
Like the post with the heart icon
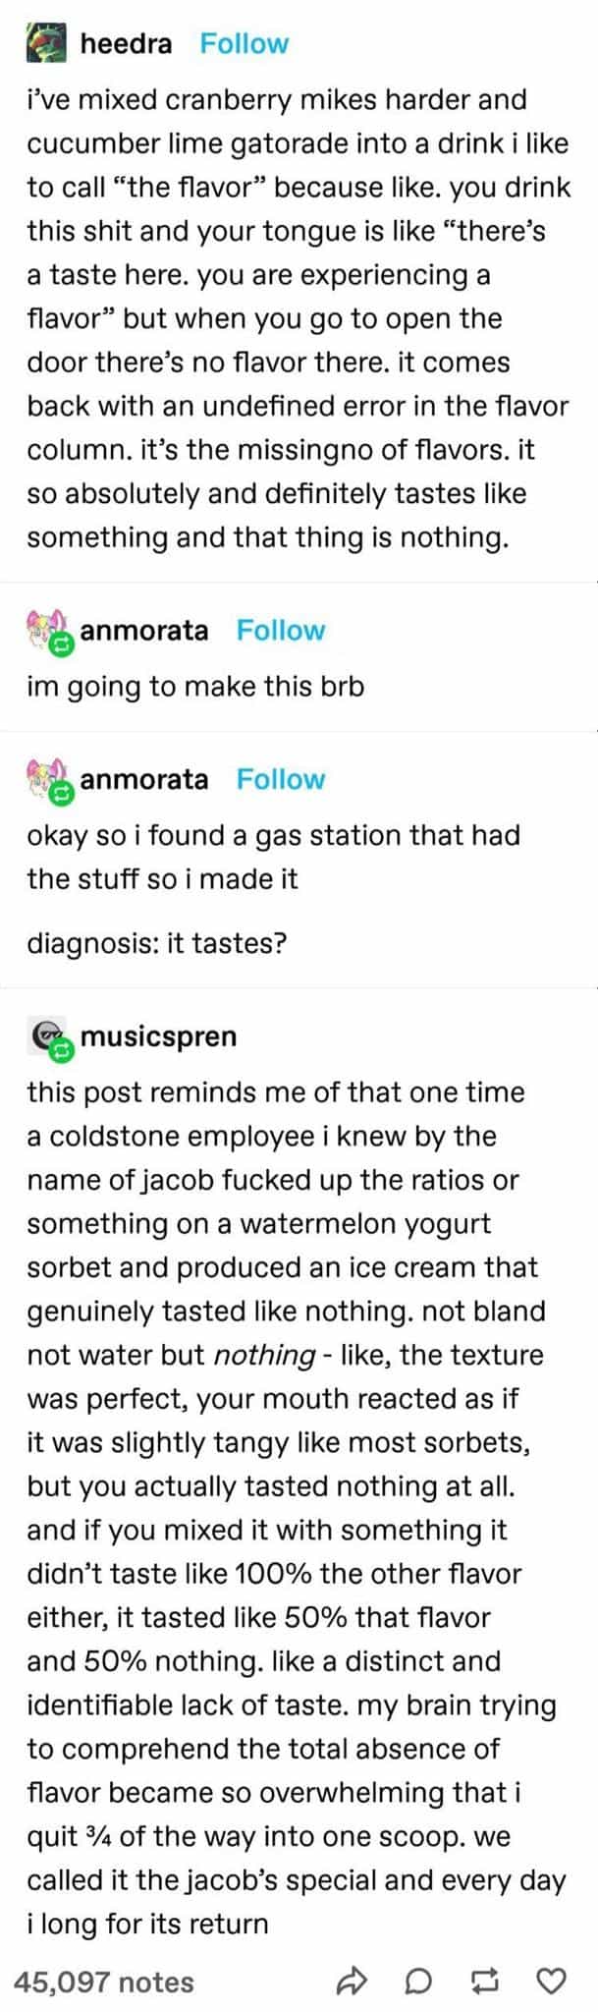[x=553, y=1983]
